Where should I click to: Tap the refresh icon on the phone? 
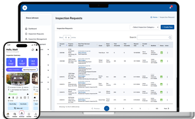tap(33, 50)
